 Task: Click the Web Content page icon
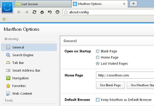(8, 93)
